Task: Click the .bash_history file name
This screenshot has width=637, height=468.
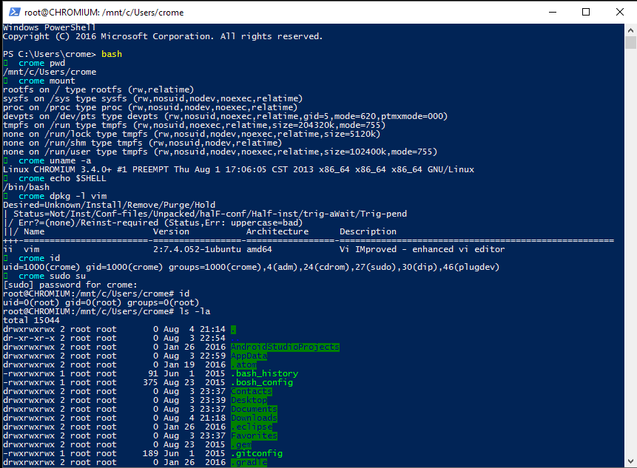Action: coord(264,373)
